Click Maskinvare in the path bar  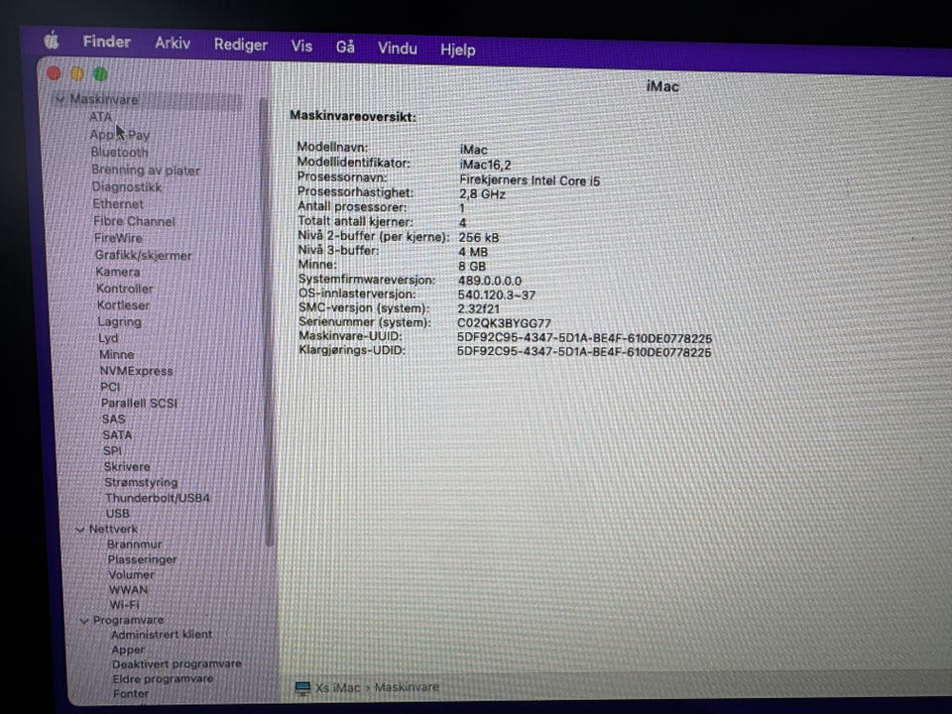pyautogui.click(x=407, y=687)
